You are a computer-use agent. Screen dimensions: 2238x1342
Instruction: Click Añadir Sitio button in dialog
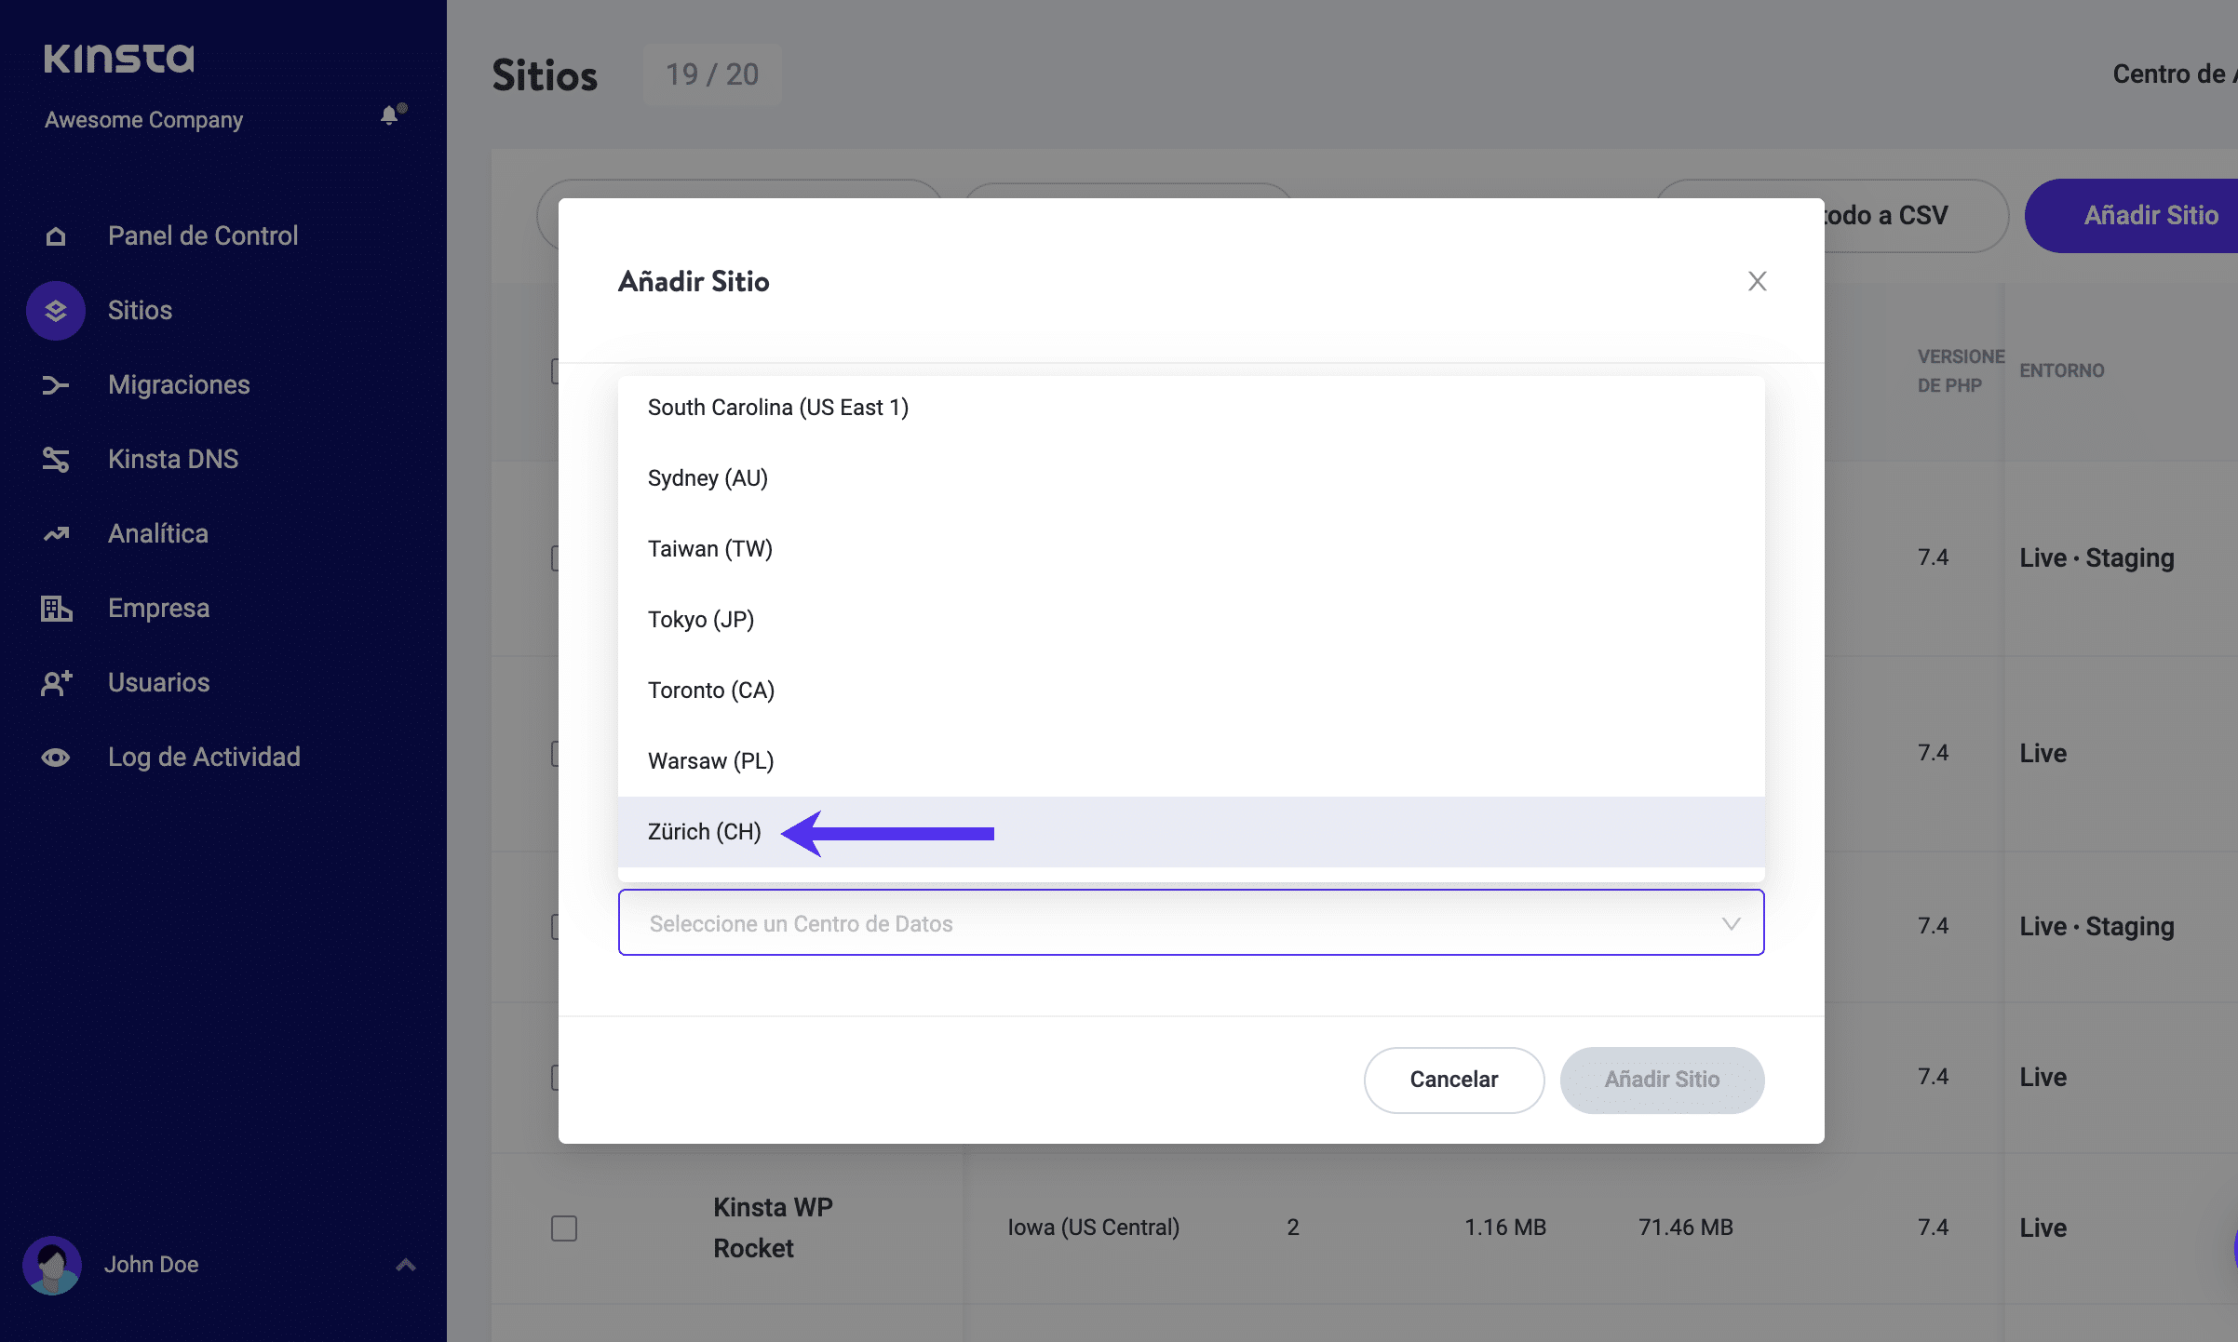pos(1662,1080)
